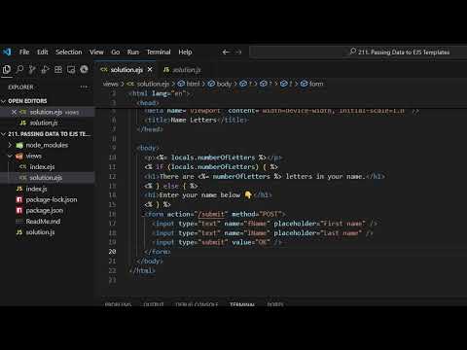This screenshot has width=467, height=350.
Task: Close the solution.ejs editor tab
Action: click(150, 69)
